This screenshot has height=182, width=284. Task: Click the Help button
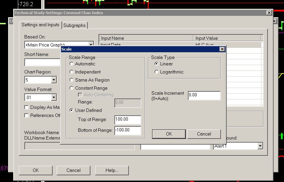click(112, 170)
